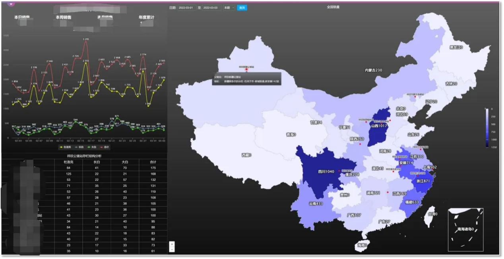Click the 南海诸岛0 inset map
504x259 pixels.
465,230
